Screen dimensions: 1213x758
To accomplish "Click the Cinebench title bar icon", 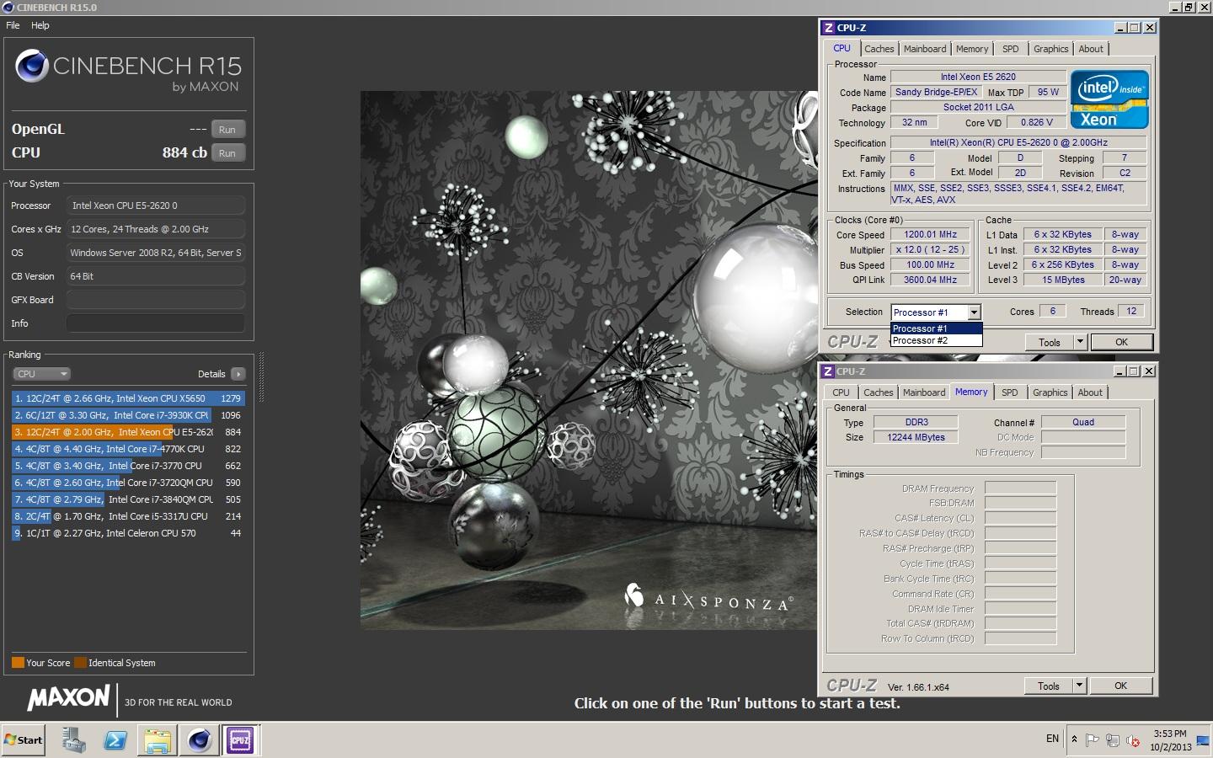I will (x=8, y=8).
